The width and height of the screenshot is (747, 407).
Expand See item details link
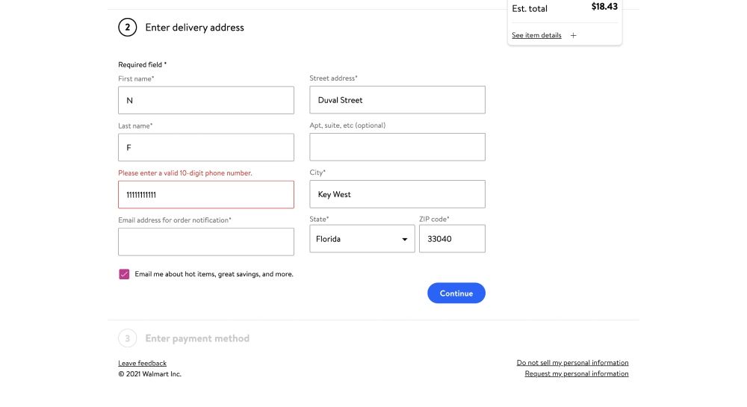pyautogui.click(x=536, y=35)
